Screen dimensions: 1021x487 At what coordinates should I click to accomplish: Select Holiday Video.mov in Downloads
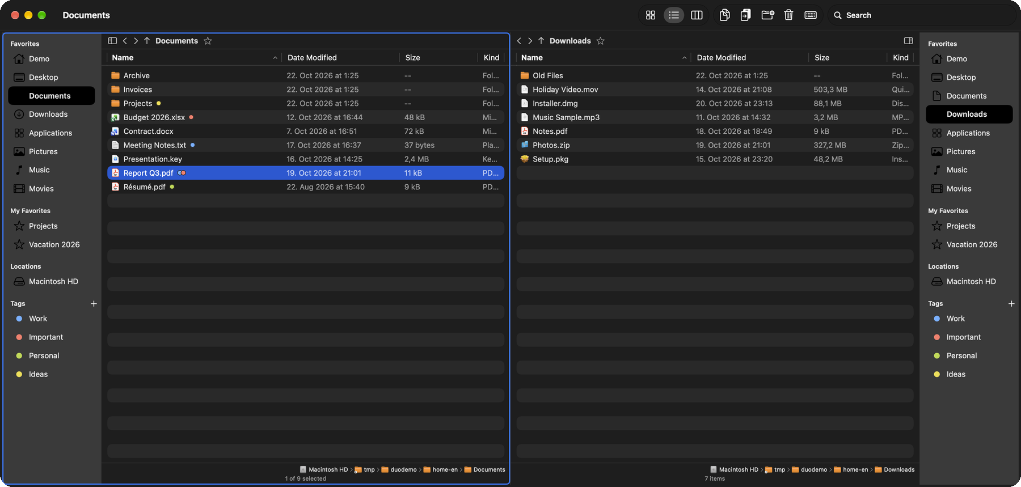coord(715,90)
